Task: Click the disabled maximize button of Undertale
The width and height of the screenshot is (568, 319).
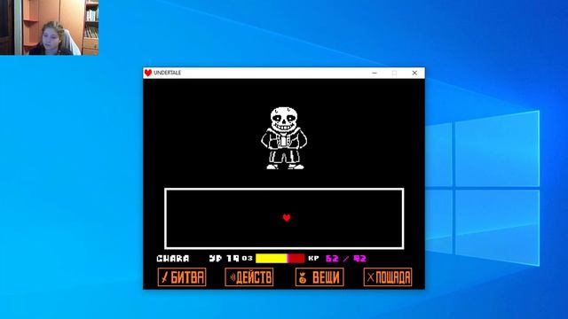Action: (x=394, y=73)
